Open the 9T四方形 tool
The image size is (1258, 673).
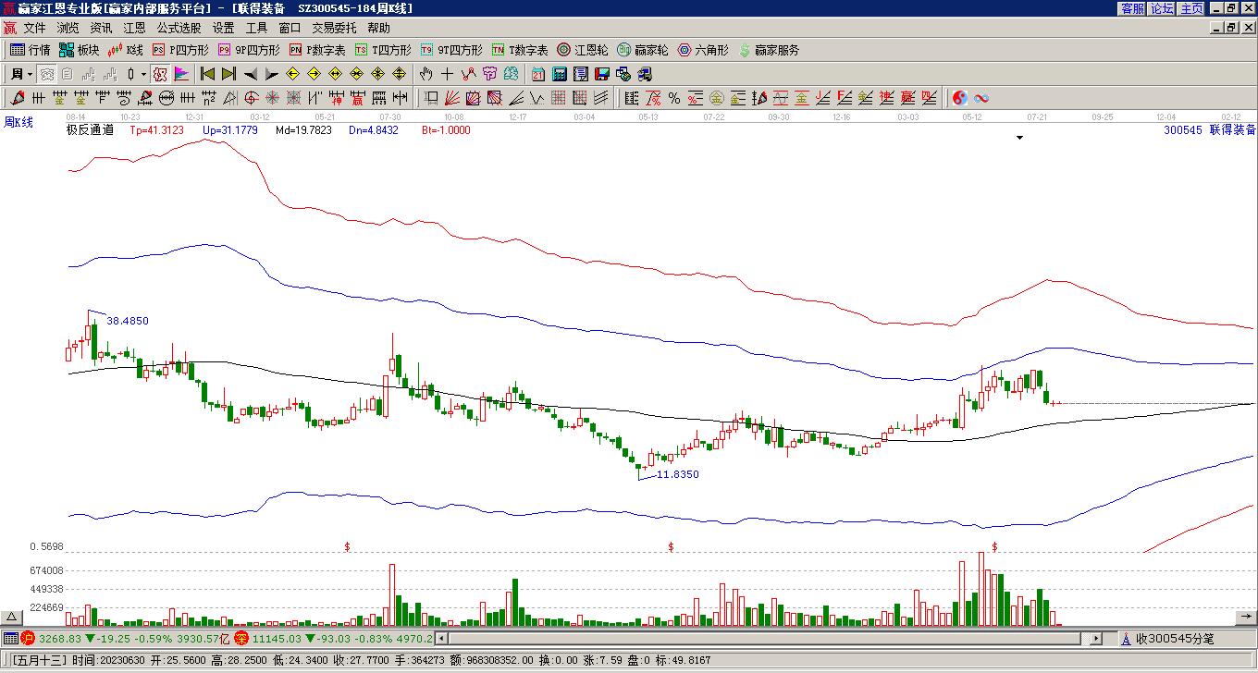pos(450,50)
